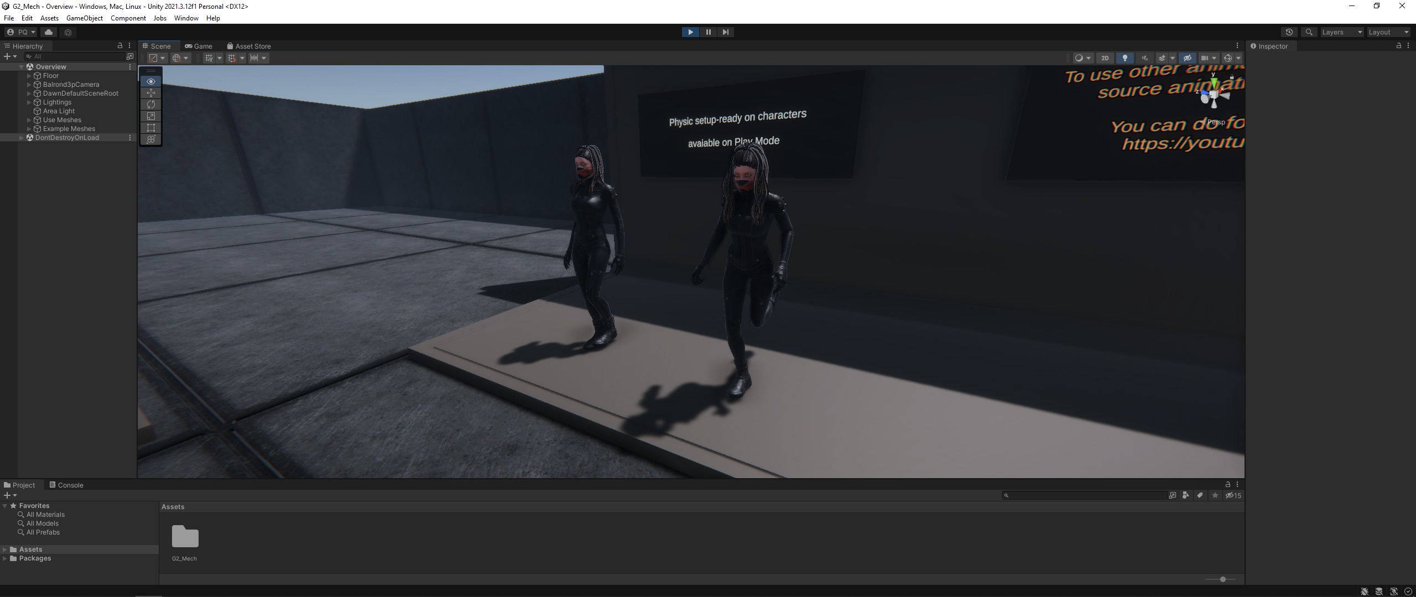Select the Scale tool in scene overlay
1416x597 pixels.
pyautogui.click(x=151, y=116)
